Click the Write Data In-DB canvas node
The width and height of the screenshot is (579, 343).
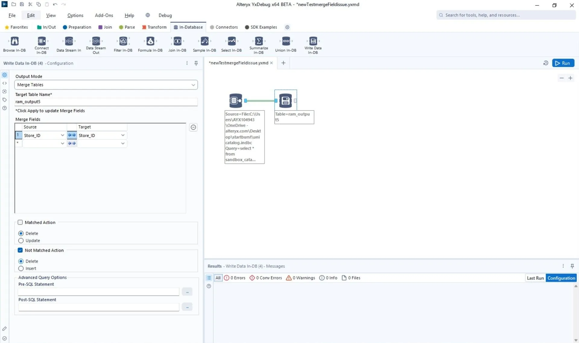285,101
